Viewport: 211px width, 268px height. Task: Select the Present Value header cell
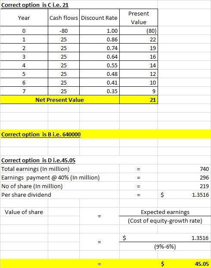coord(139,18)
